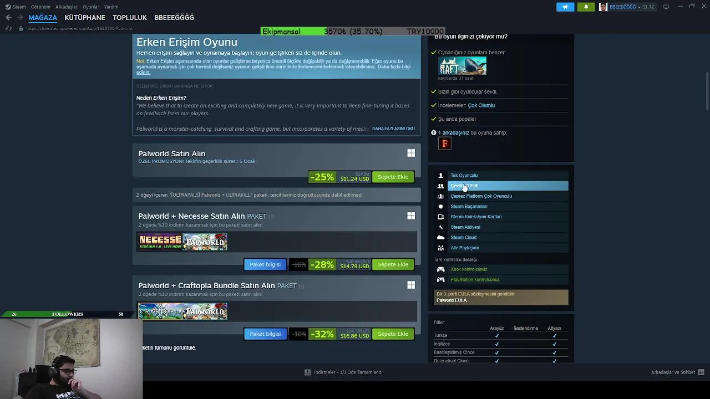Screen dimensions: 710x399
Task: Click the Ekipmansal donation progress bar
Action: click(353, 32)
